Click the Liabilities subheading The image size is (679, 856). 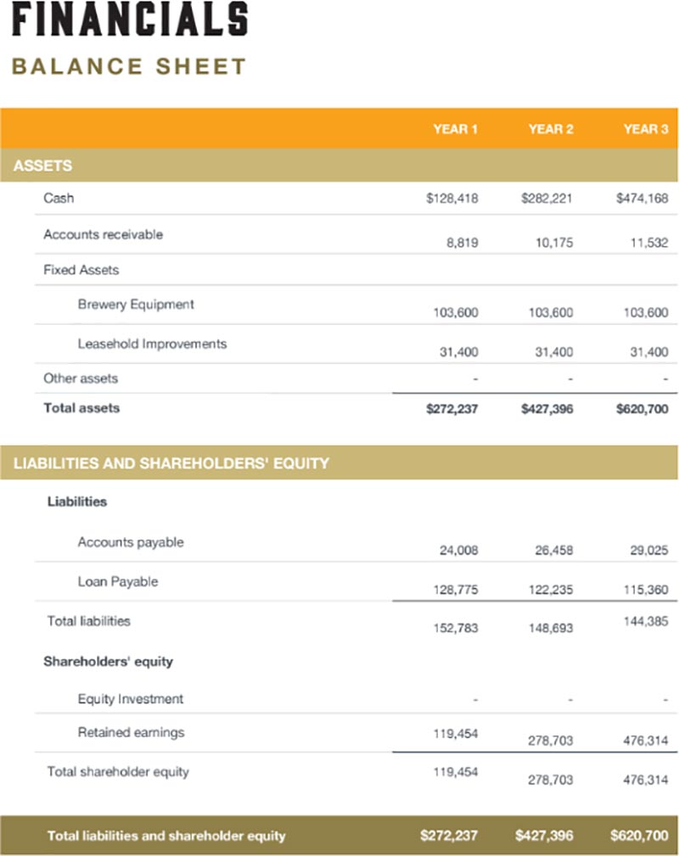[77, 501]
